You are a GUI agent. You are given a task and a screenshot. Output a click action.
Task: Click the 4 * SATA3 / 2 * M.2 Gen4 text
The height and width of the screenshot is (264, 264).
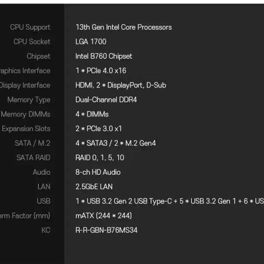tap(116, 143)
